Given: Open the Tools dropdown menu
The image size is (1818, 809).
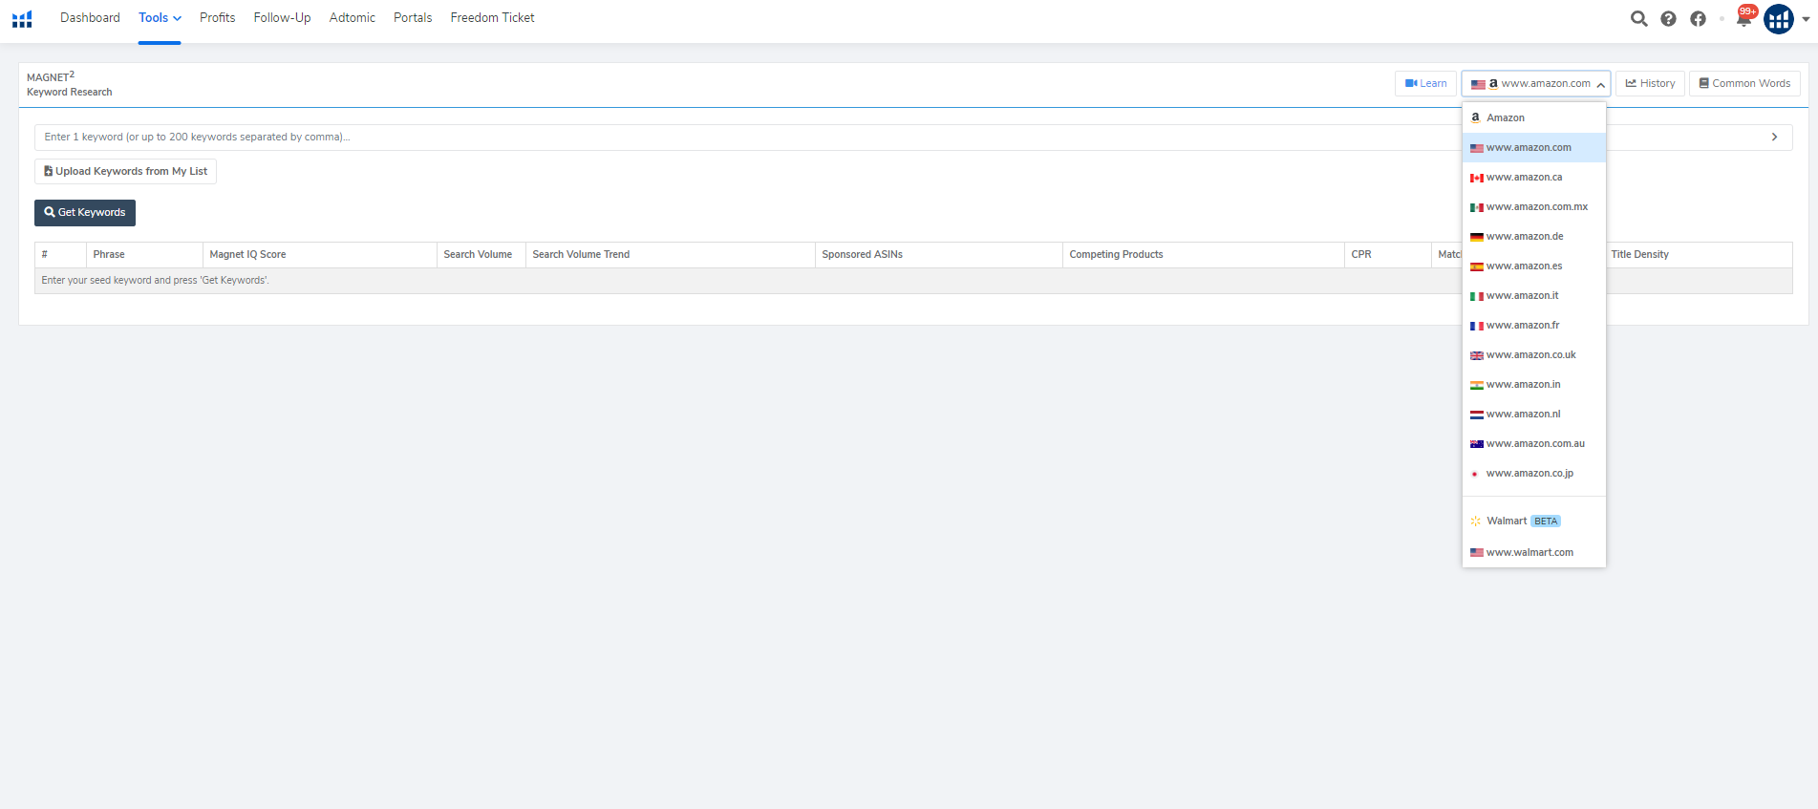Looking at the screenshot, I should 160,17.
